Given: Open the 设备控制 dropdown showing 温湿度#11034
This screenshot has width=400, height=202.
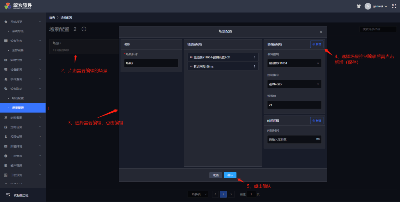Looking at the screenshot, I should (294, 63).
